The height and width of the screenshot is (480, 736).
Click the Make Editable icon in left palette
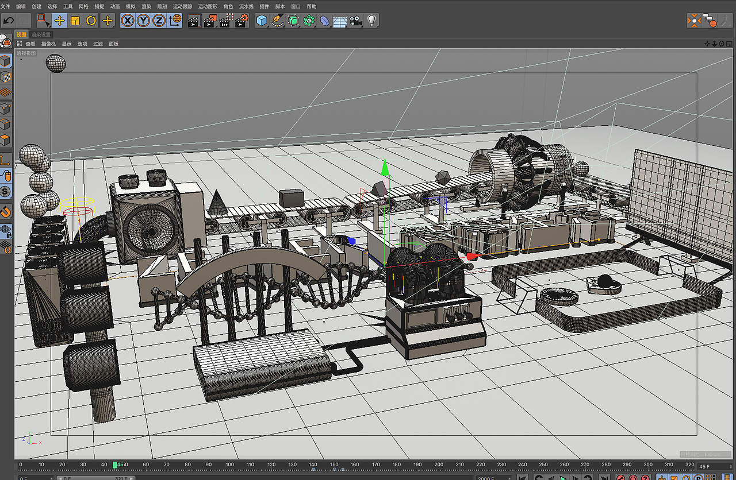6,41
